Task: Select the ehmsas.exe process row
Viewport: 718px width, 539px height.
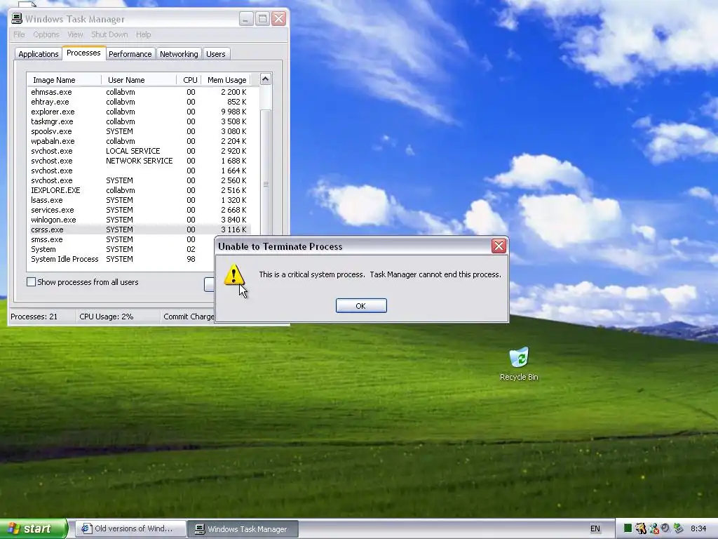Action: (x=140, y=92)
